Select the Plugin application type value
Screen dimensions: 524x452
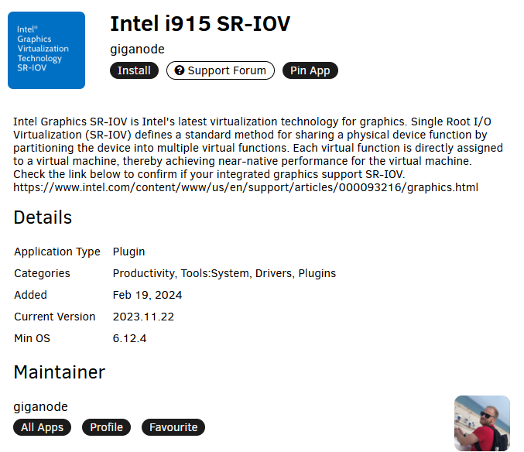(128, 252)
